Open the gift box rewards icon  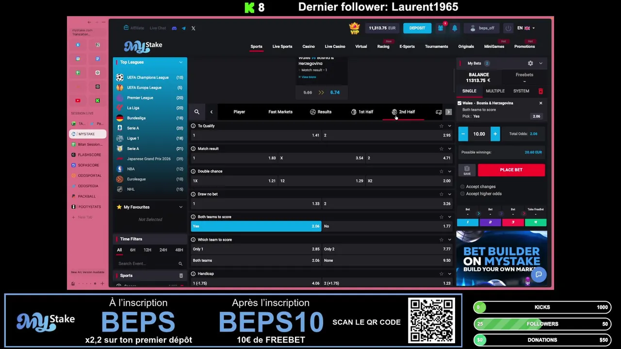[x=441, y=28]
